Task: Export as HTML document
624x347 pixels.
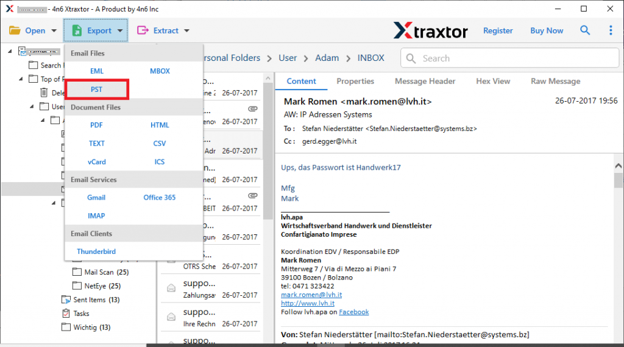Action: pyautogui.click(x=160, y=125)
